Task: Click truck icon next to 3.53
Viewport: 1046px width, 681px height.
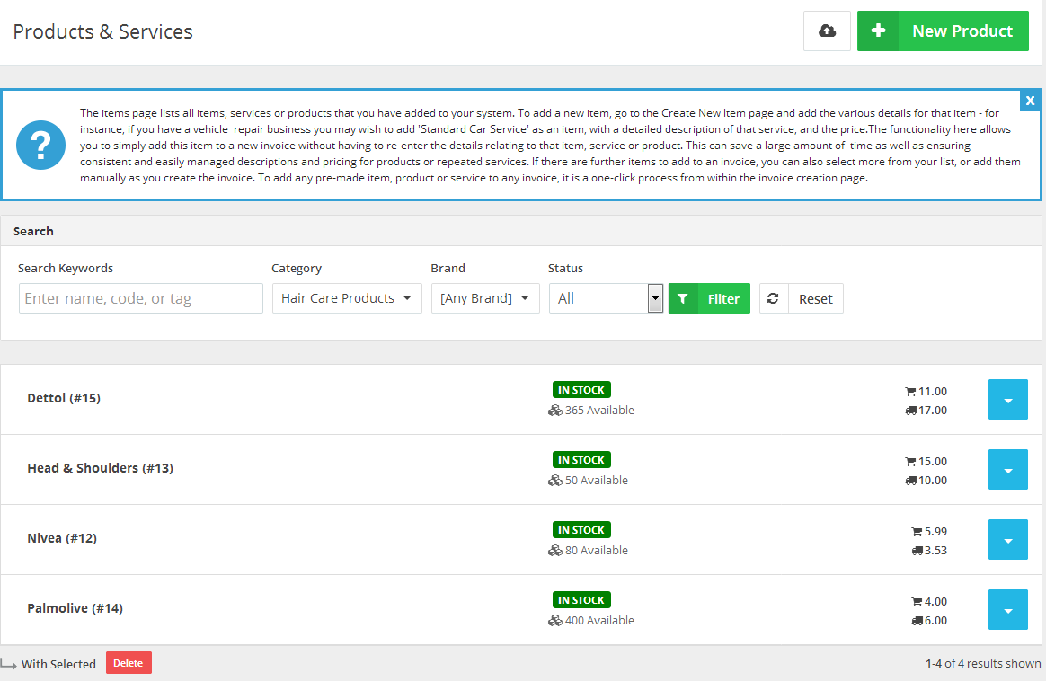Action: [x=917, y=550]
